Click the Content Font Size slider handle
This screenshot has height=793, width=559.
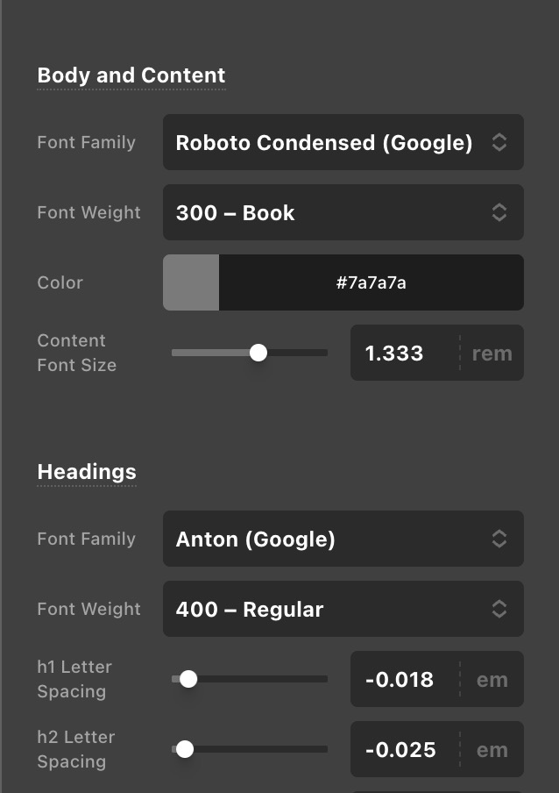point(258,353)
